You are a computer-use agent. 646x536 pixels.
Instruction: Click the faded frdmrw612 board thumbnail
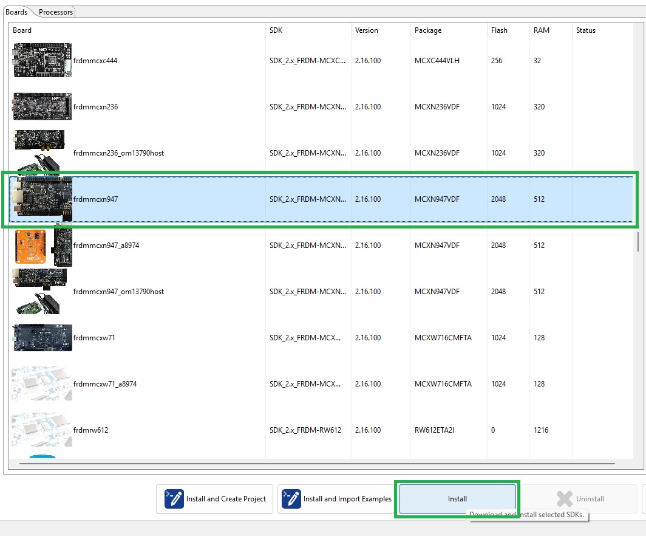click(x=41, y=430)
